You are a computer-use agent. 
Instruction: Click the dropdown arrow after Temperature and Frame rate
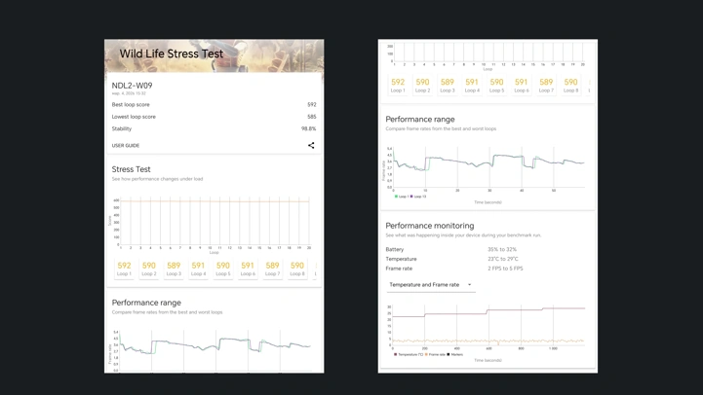pyautogui.click(x=469, y=284)
